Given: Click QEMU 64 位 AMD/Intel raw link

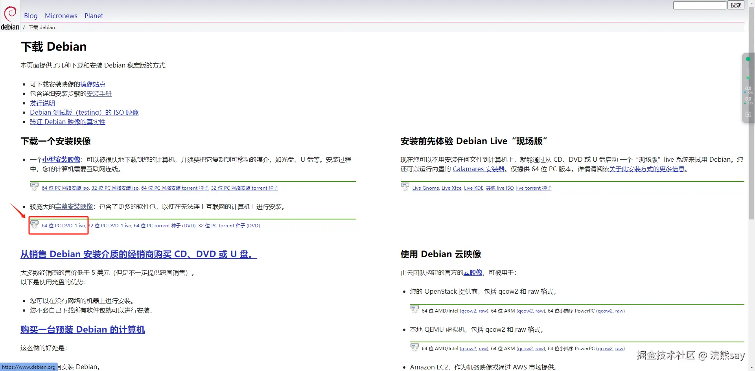Looking at the screenshot, I should 483,349.
